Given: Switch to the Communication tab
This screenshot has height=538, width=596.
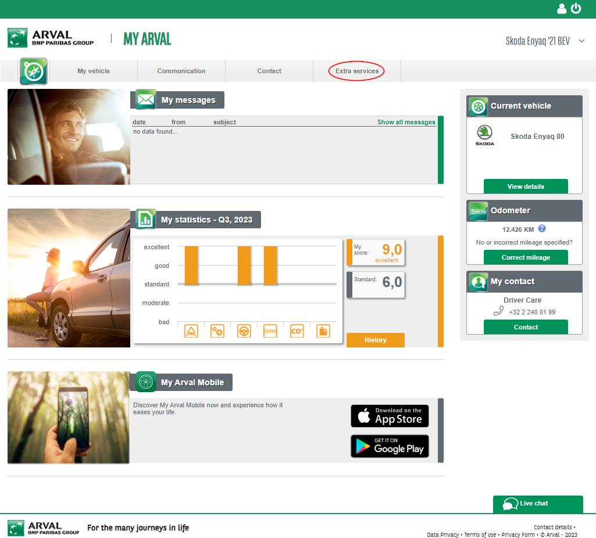Looking at the screenshot, I should (x=181, y=71).
